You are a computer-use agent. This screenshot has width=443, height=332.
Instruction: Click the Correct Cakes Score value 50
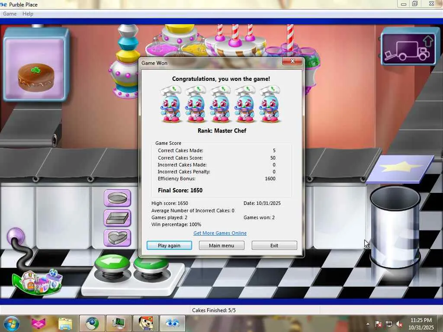273,158
